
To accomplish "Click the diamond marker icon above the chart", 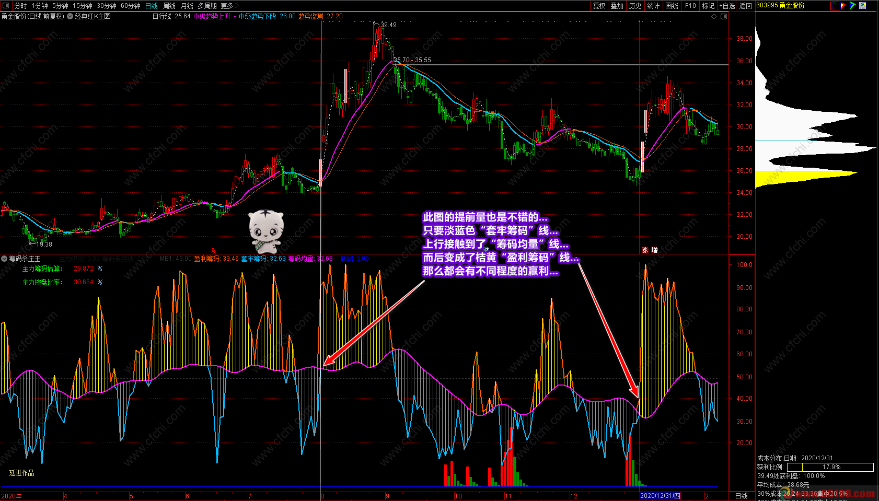I will 714,16.
